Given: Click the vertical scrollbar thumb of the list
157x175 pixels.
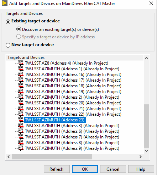Looking at the screenshot, I should (x=146, y=126).
